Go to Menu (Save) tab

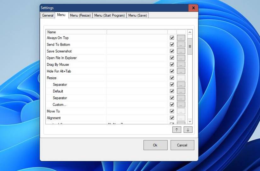click(x=138, y=15)
